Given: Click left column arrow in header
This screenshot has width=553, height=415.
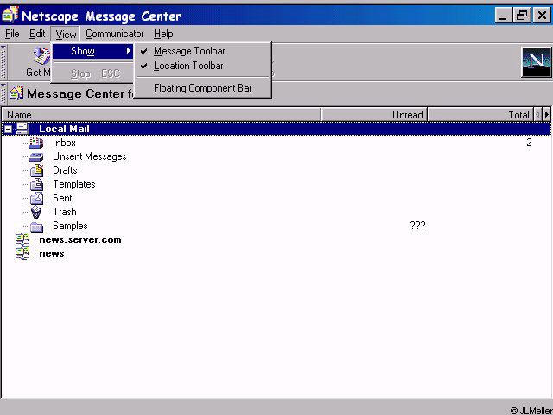Looking at the screenshot, I should pyautogui.click(x=537, y=115).
